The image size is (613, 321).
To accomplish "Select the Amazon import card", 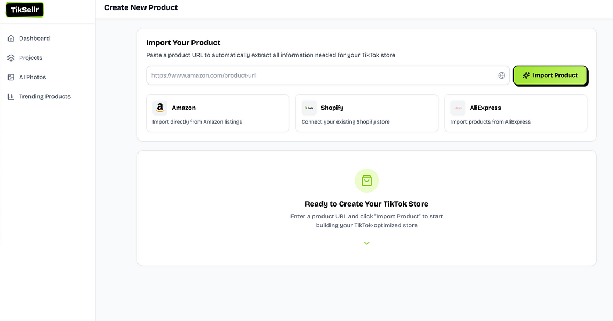I will coord(217,113).
